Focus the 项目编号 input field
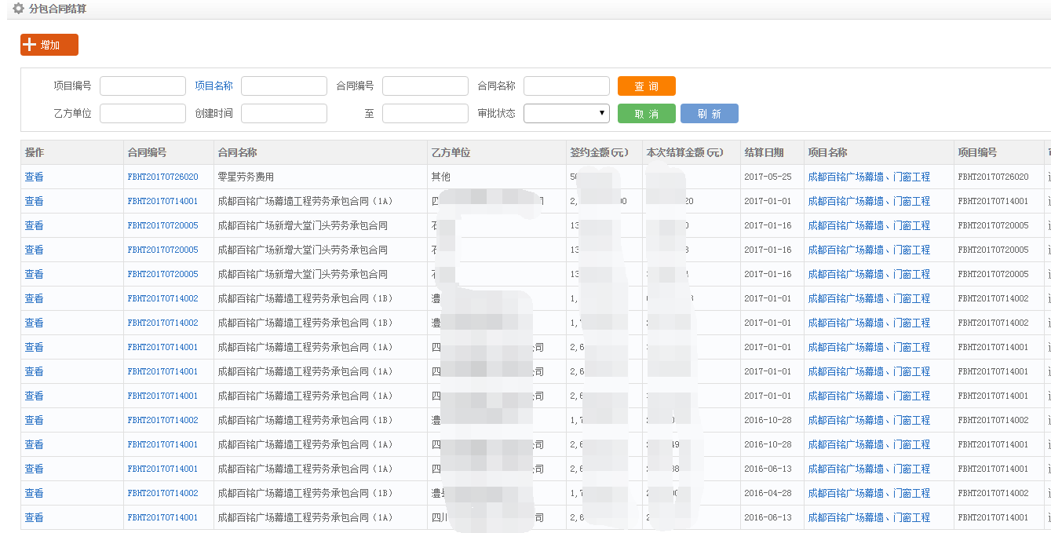Image resolution: width=1051 pixels, height=533 pixels. 142,86
